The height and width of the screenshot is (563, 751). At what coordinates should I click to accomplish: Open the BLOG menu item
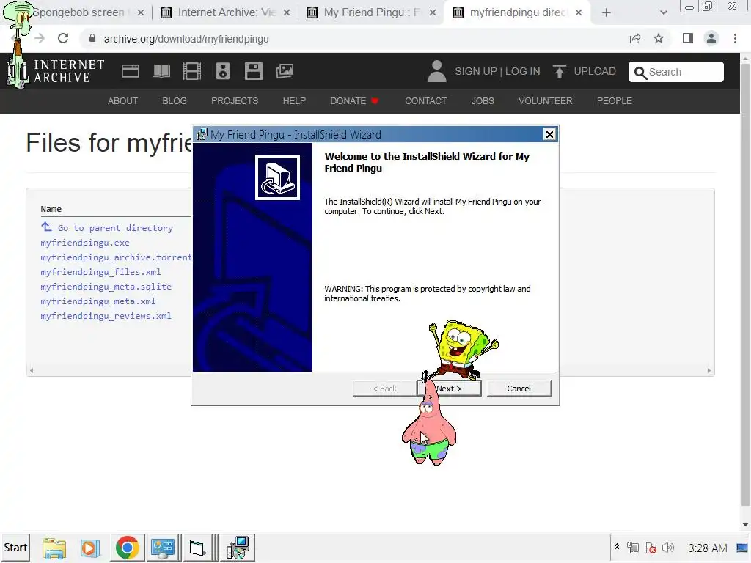175,101
